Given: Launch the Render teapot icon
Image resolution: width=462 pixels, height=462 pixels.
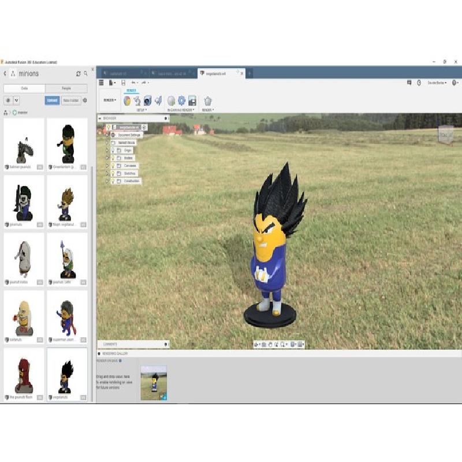Looking at the screenshot, I should coord(208,100).
